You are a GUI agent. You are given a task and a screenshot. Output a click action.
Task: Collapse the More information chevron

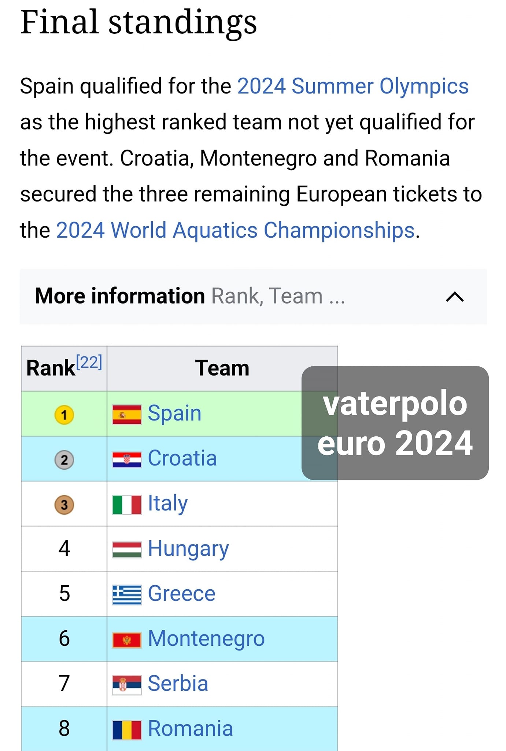point(455,297)
